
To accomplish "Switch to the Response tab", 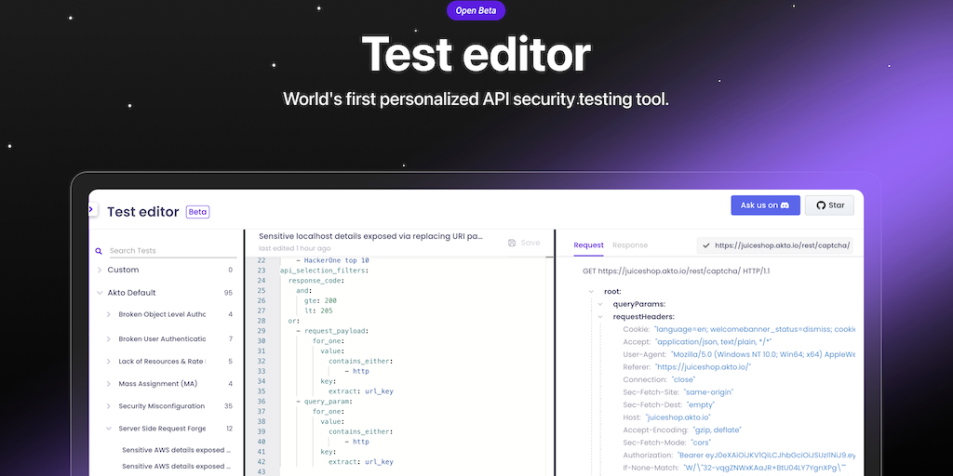I will [630, 245].
